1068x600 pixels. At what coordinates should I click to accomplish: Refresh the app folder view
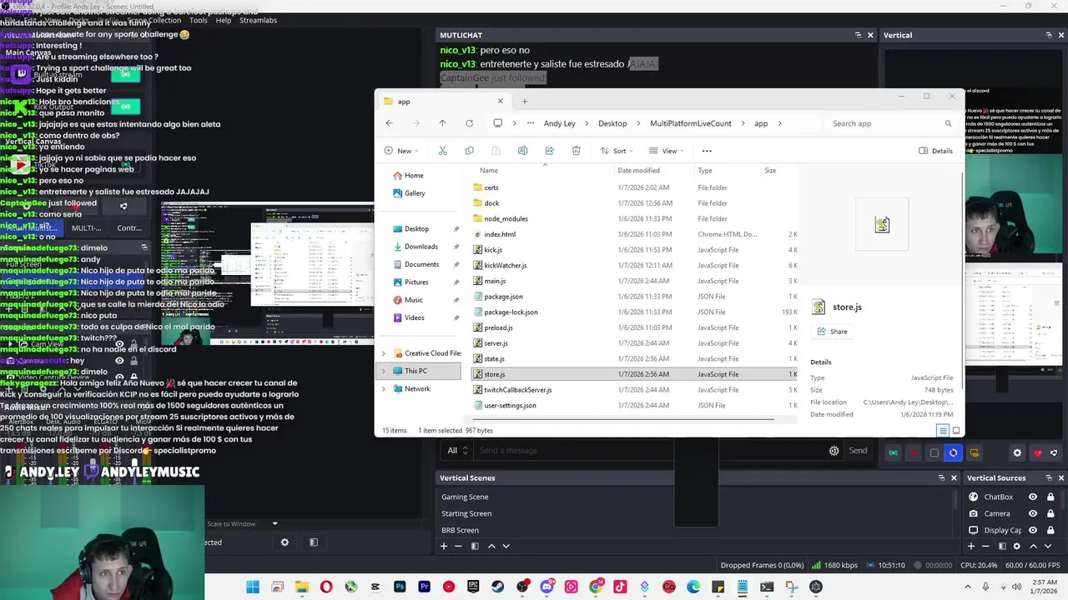click(469, 123)
